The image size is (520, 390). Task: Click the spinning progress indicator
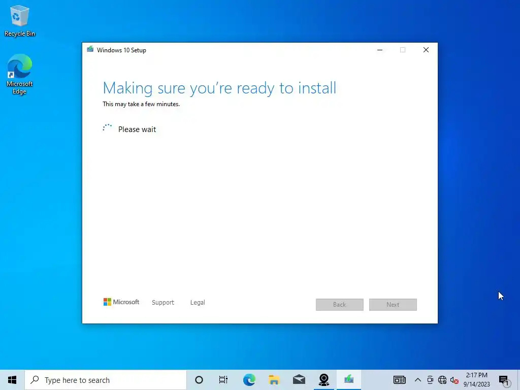click(108, 127)
